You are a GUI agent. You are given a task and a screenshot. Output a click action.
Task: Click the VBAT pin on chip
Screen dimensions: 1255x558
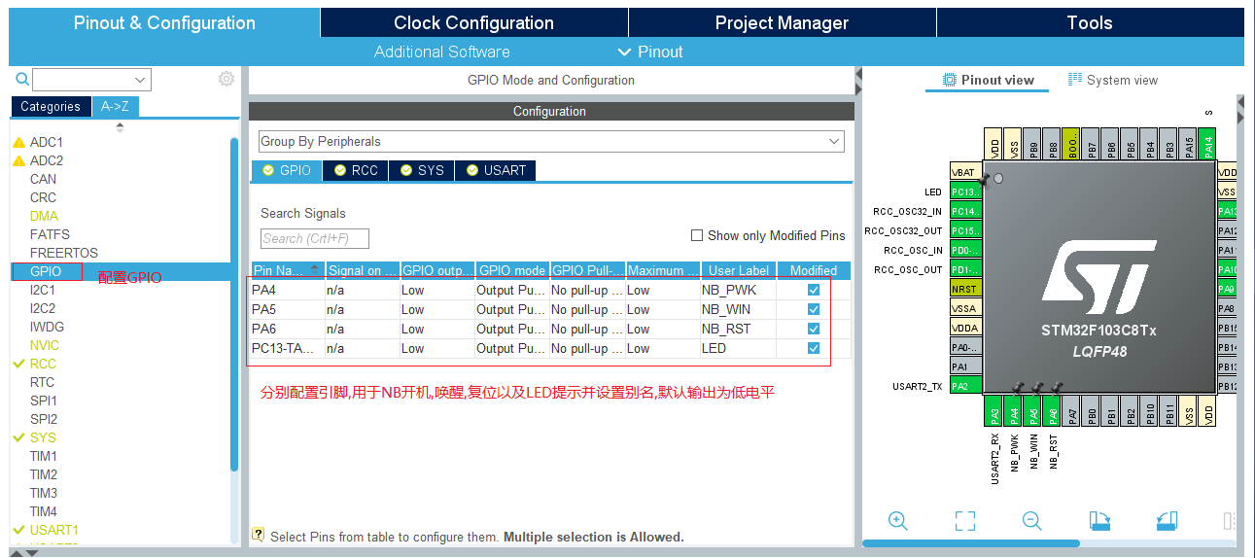tap(964, 172)
